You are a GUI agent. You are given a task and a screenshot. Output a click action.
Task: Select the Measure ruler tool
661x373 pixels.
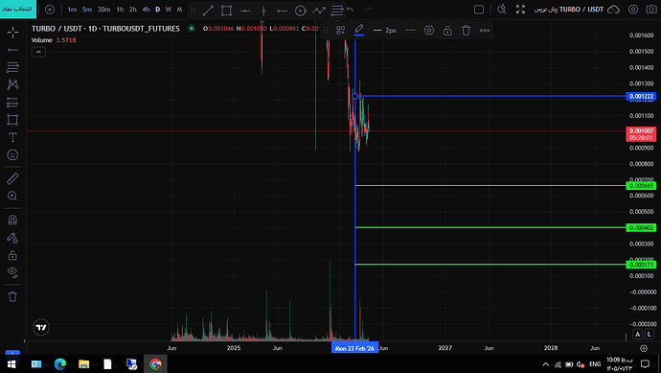[x=12, y=178]
